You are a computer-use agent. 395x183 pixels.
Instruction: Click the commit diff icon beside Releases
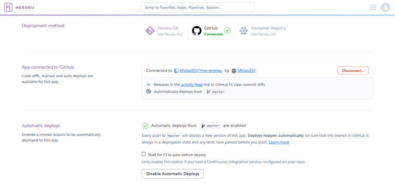[x=149, y=85]
